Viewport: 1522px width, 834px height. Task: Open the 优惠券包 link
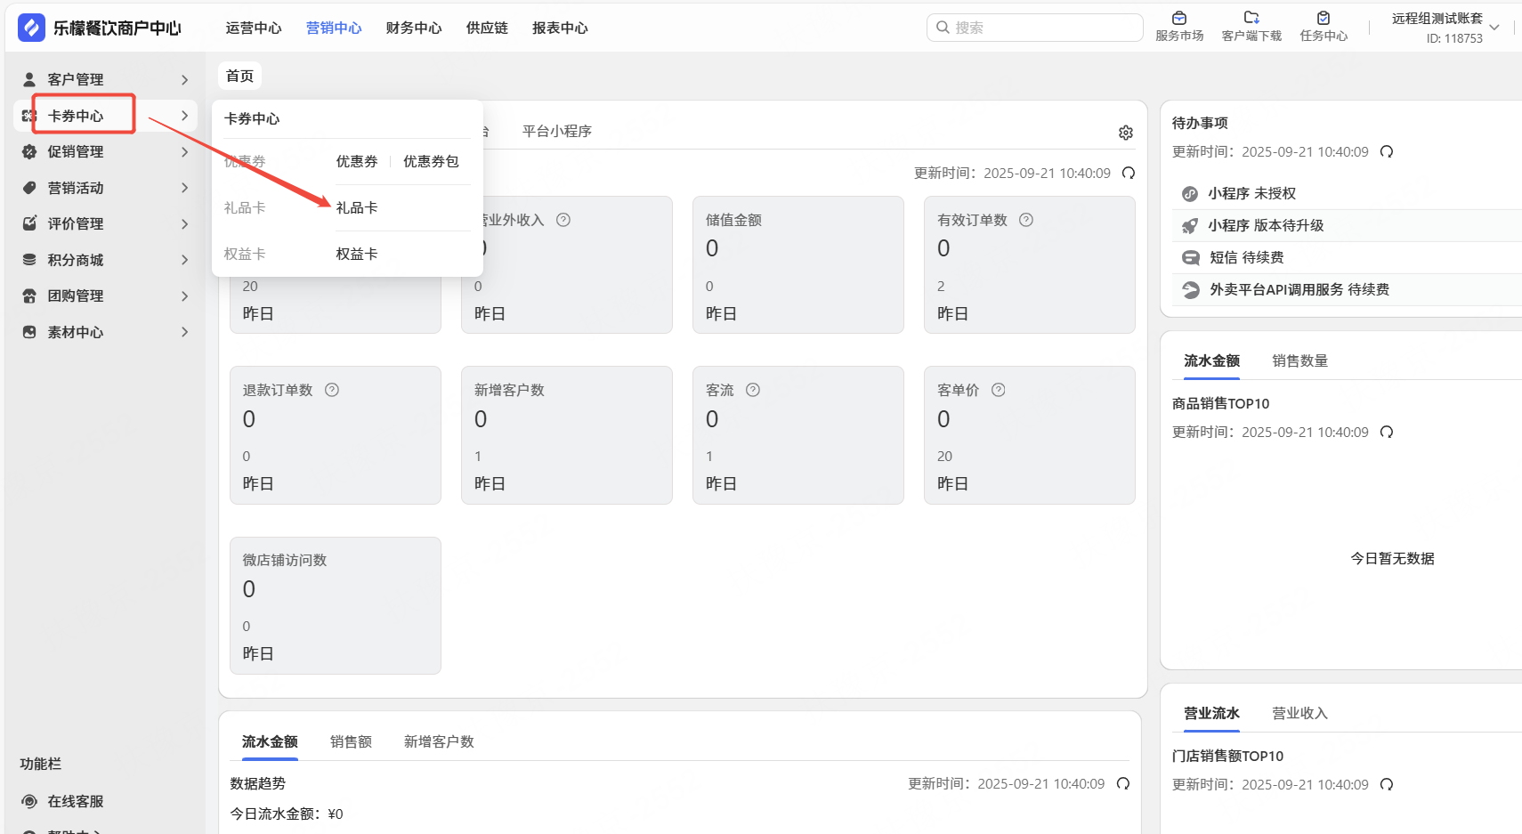(431, 161)
